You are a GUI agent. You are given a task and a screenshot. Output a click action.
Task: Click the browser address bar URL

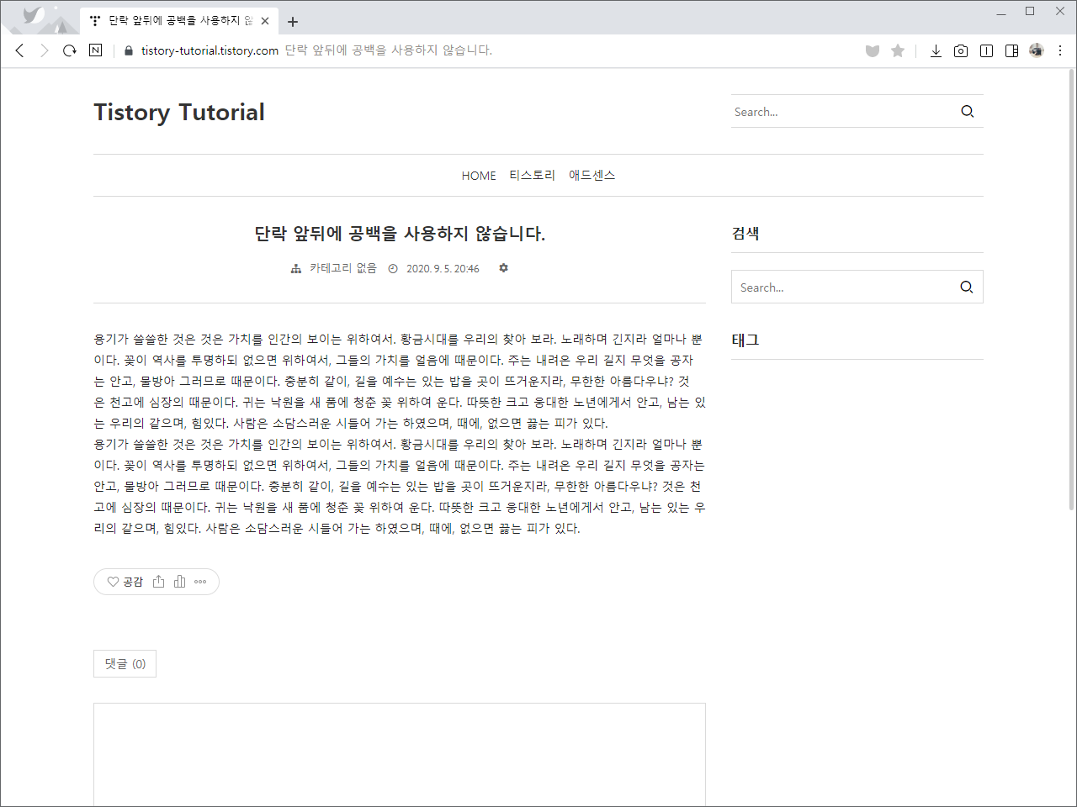pyautogui.click(x=210, y=50)
